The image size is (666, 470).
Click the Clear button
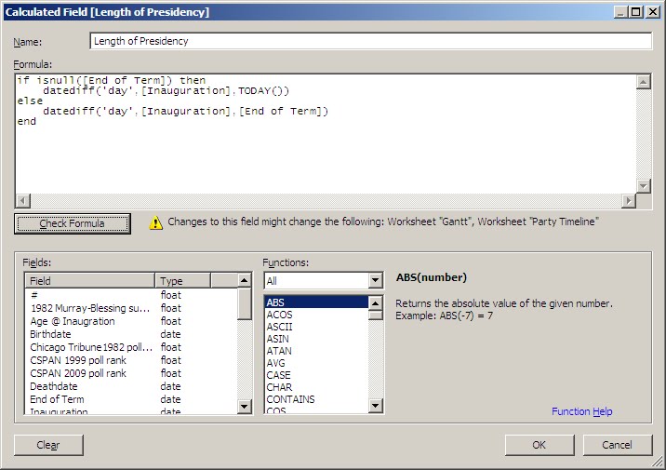pyautogui.click(x=48, y=445)
